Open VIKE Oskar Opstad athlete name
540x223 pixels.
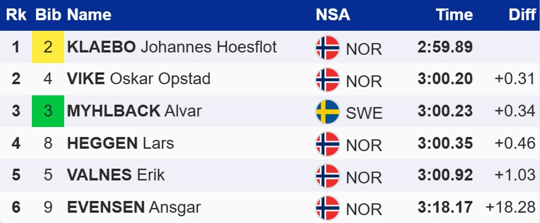139,79
